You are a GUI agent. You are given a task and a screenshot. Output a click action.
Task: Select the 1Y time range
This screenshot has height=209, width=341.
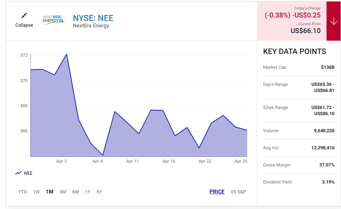[x=88, y=192]
